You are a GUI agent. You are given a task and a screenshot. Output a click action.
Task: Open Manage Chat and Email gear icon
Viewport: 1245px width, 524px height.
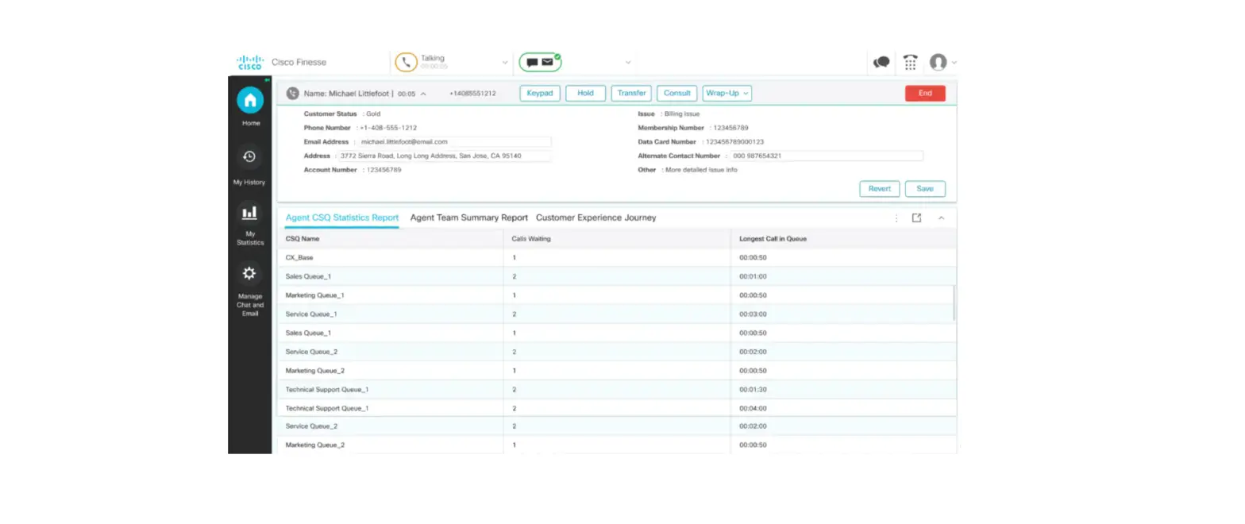pos(249,273)
